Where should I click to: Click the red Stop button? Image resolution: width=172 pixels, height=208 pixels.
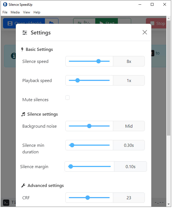(156, 23)
